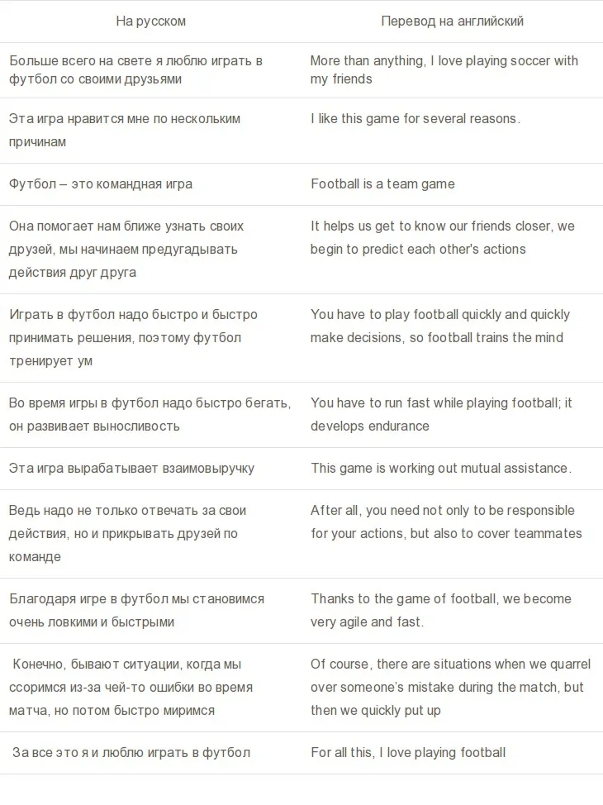
Task: Click the 'More than anything' English translation
Action: coord(444,69)
